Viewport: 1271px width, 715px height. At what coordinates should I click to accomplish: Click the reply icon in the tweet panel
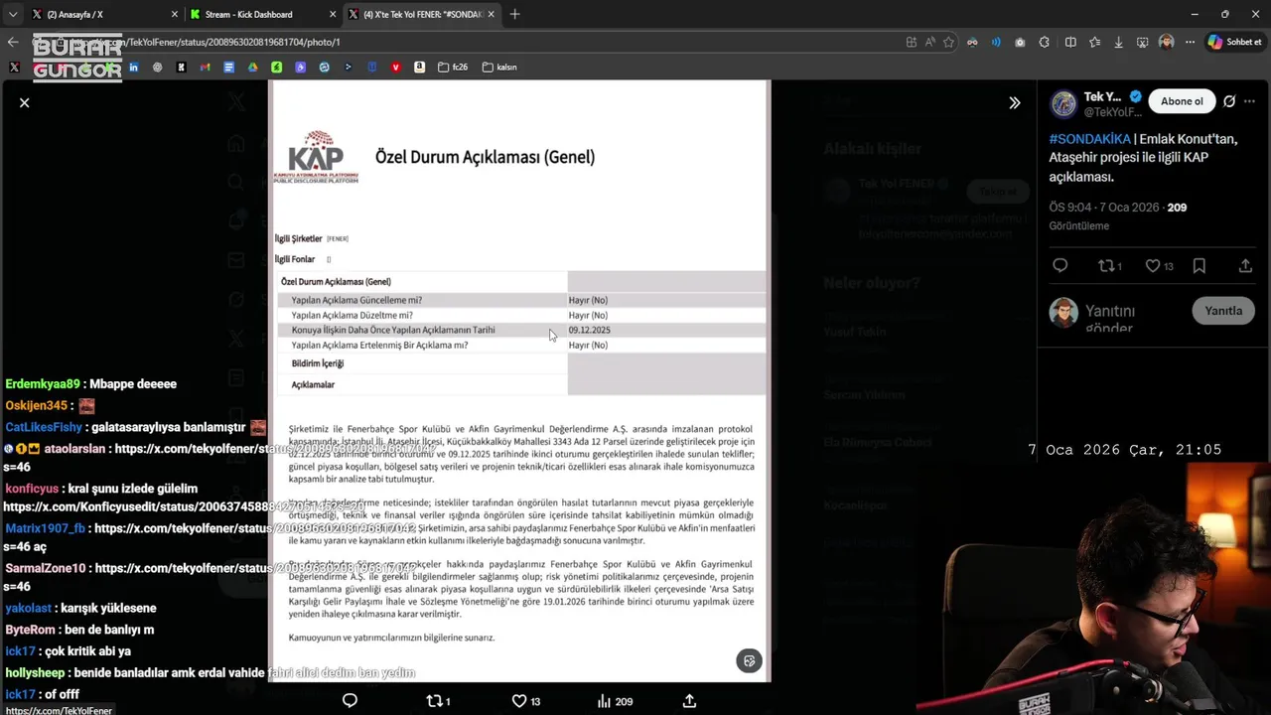click(x=1059, y=266)
